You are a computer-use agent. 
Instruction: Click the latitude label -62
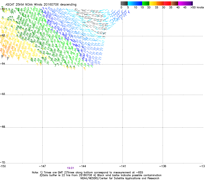[2, 35]
